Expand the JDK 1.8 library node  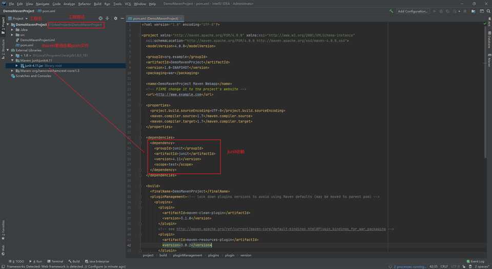coord(12,55)
